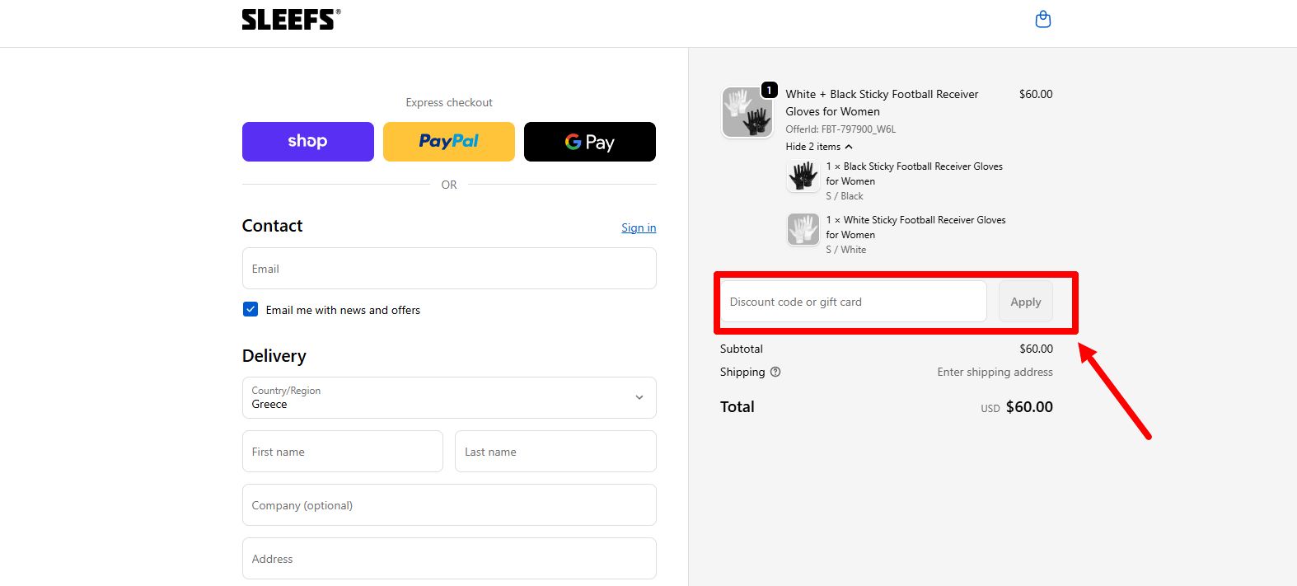The width and height of the screenshot is (1297, 586).
Task: Click the Express checkout label
Action: [449, 102]
